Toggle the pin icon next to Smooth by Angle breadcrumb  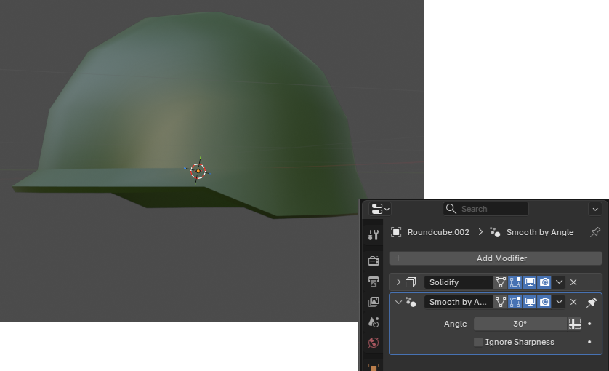[x=595, y=232]
